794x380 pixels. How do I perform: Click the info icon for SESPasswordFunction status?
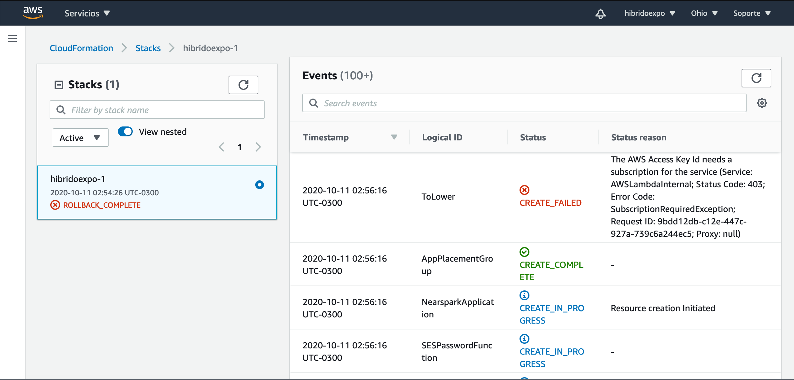click(x=524, y=338)
